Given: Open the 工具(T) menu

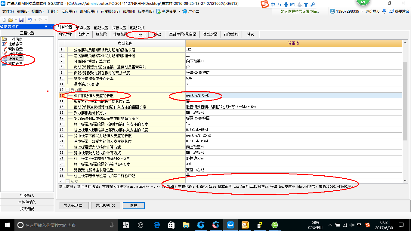Looking at the screenshot, I should 52,11.
